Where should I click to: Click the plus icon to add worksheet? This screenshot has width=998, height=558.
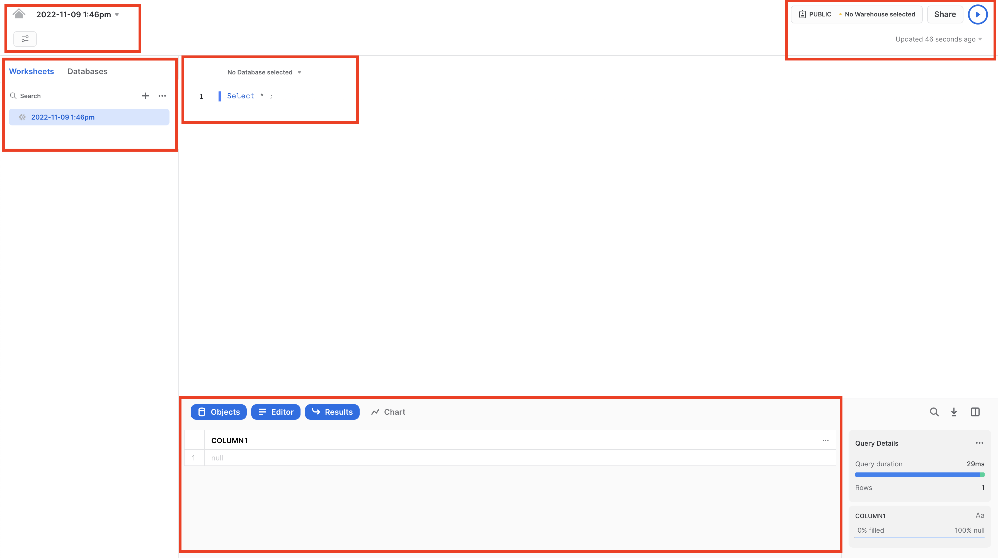pos(145,96)
